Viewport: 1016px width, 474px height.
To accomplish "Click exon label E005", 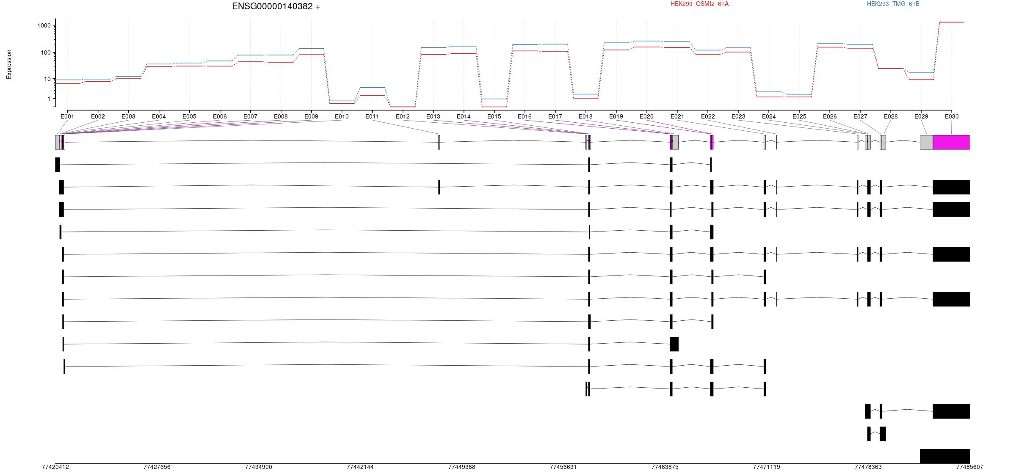I will pyautogui.click(x=189, y=116).
